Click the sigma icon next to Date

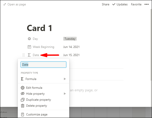click(29, 55)
